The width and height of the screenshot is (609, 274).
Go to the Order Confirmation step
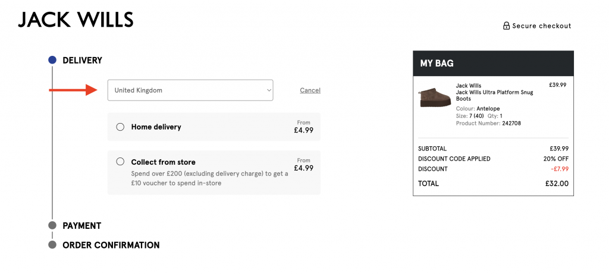111,245
